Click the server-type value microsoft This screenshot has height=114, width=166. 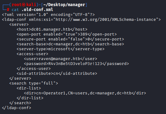tap(59, 49)
